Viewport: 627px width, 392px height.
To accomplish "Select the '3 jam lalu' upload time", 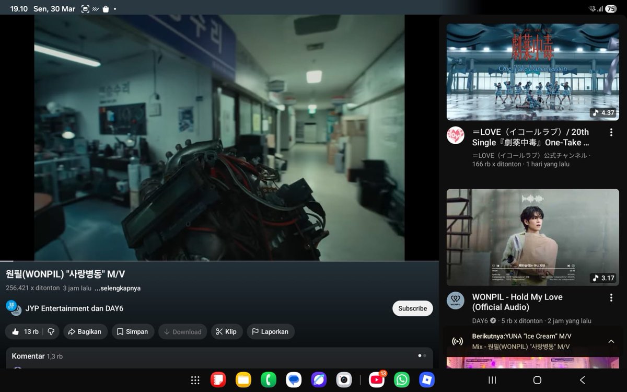I will [77, 288].
